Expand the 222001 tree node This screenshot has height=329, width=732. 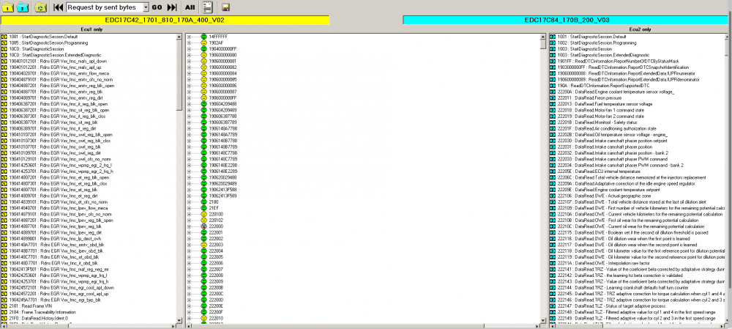[x=189, y=232]
